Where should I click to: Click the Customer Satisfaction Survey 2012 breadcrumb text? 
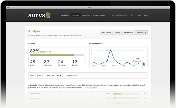pyautogui.click(x=51, y=35)
